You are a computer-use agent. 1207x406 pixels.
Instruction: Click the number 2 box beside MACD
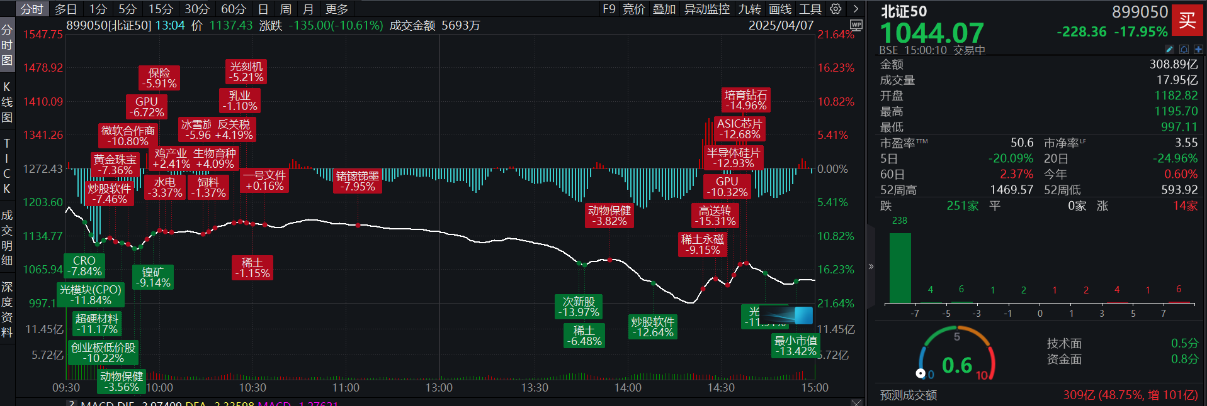coord(72,403)
